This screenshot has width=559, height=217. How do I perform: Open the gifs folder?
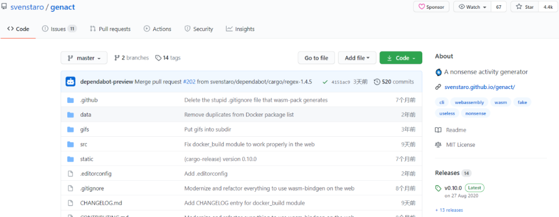pyautogui.click(x=84, y=129)
